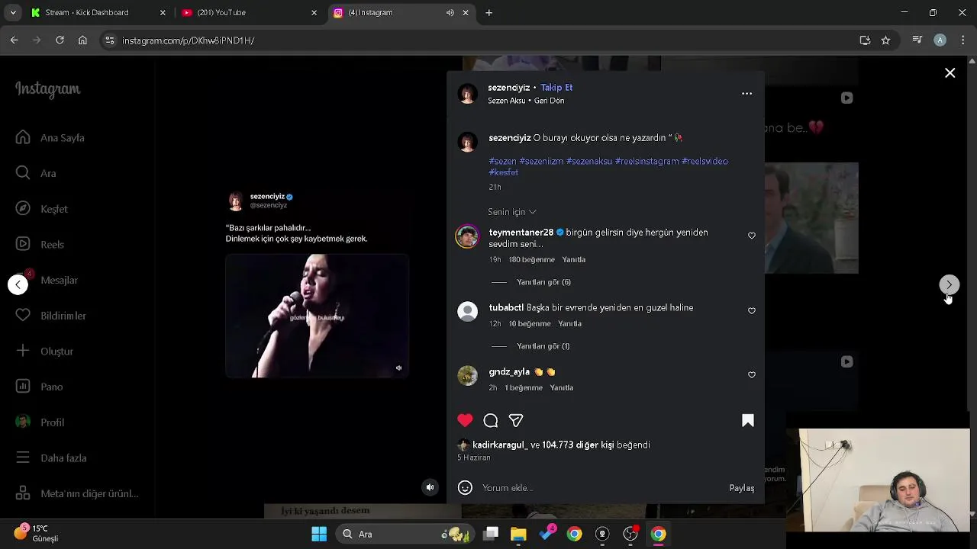Viewport: 977px width, 549px height.
Task: Go to next post with right arrow
Action: coord(949,284)
